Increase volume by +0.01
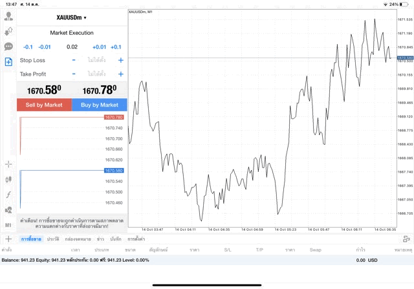414x289 pixels. click(99, 47)
